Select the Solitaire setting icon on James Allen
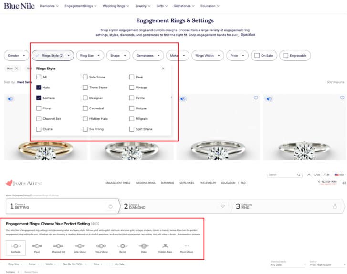The width and height of the screenshot is (347, 274). (16, 248)
